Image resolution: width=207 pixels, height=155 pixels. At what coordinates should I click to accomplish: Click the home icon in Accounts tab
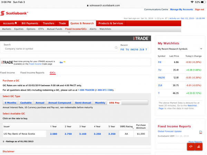point(16,23)
